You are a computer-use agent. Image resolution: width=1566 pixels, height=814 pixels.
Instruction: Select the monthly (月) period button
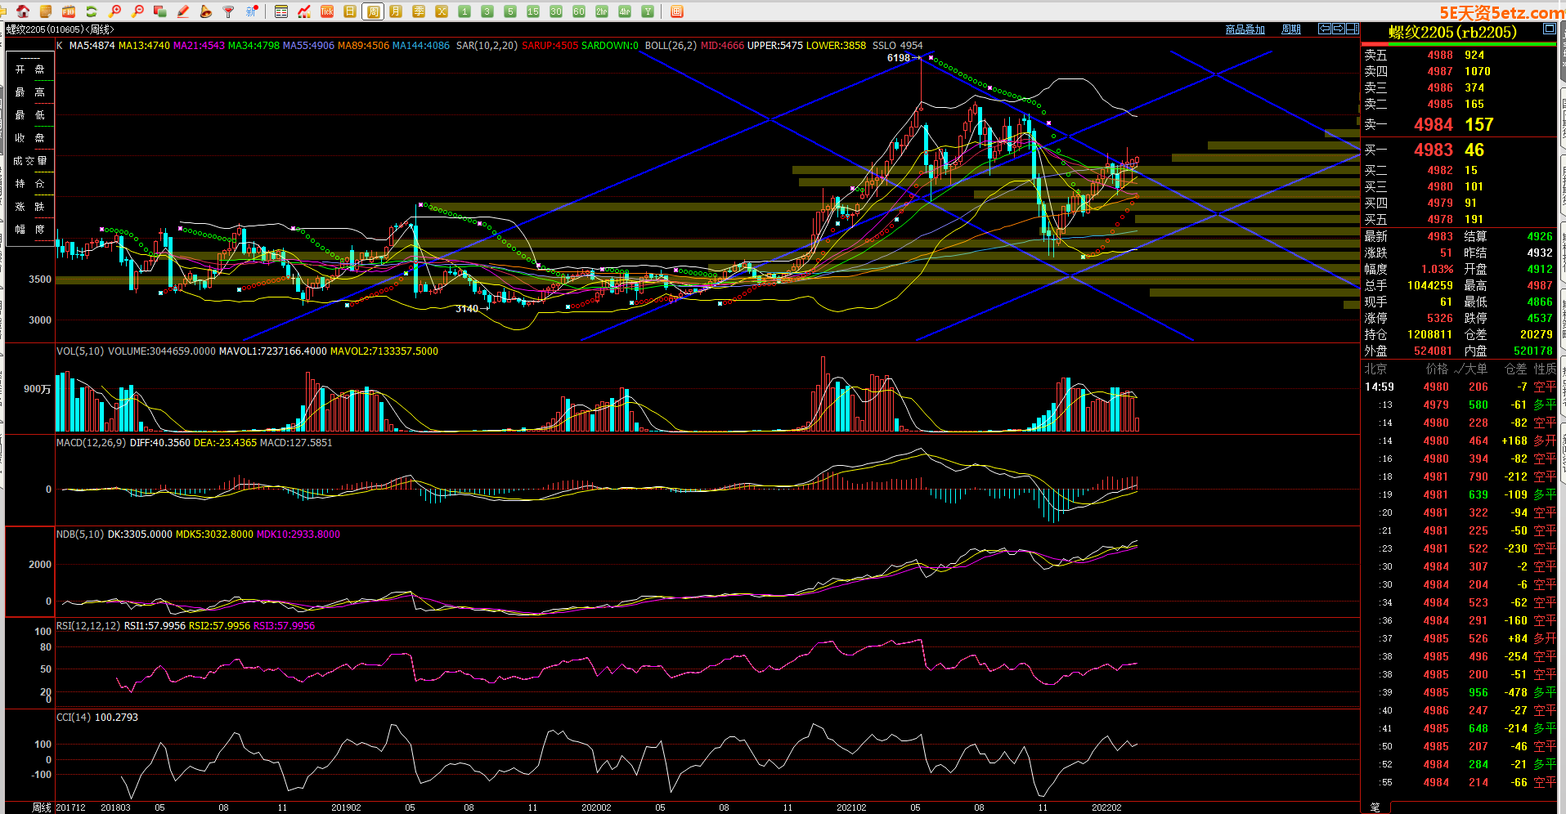pyautogui.click(x=396, y=11)
